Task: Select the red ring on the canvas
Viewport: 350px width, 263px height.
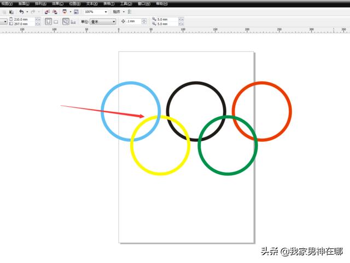Action: 262,83
